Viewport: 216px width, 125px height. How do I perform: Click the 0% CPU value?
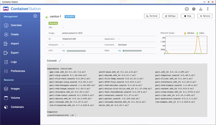pyautogui.click(x=64, y=51)
